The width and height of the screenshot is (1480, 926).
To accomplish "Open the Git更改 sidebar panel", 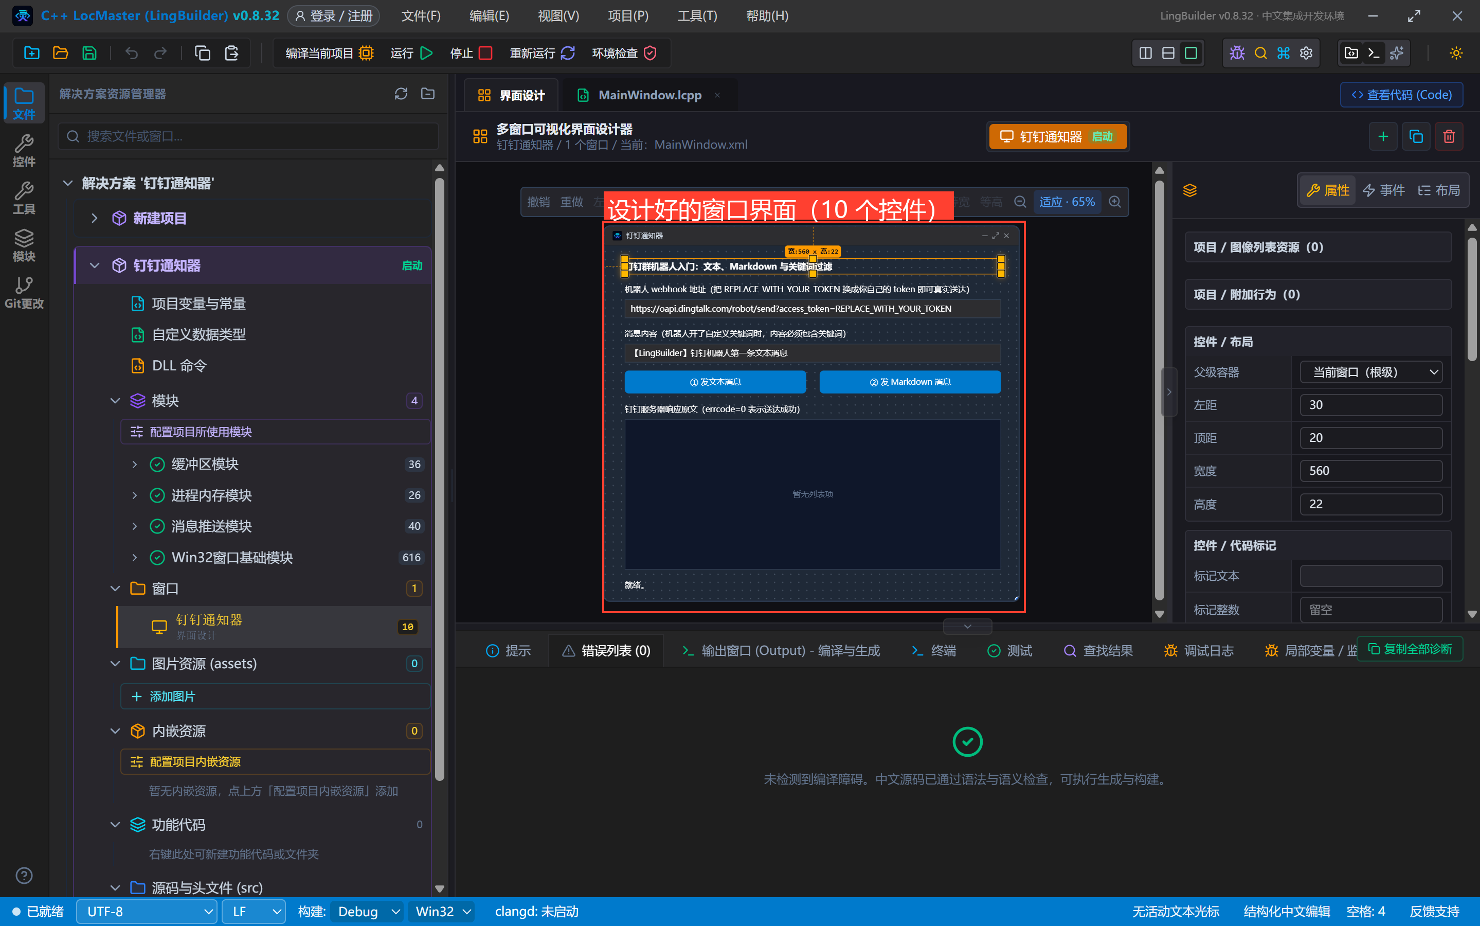I will [24, 292].
